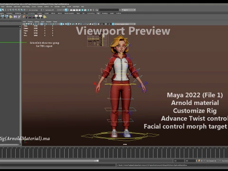The image size is (228, 171).
Task: Open Render Settings icon
Action: point(79,10)
